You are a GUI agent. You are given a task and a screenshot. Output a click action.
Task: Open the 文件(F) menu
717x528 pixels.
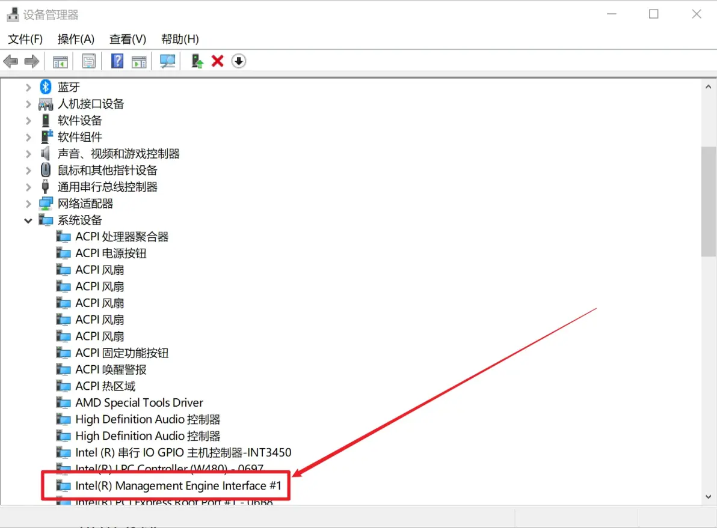coord(25,39)
